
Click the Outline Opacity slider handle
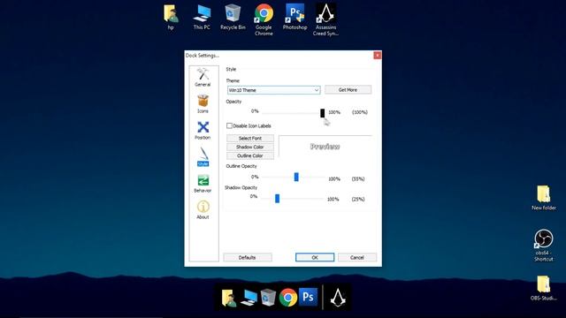click(296, 177)
